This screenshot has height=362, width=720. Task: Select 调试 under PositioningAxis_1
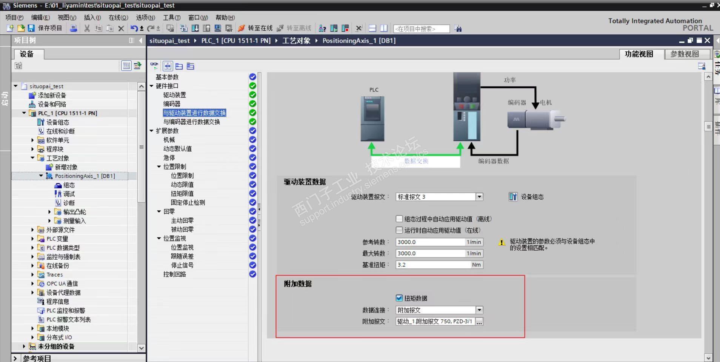(69, 194)
